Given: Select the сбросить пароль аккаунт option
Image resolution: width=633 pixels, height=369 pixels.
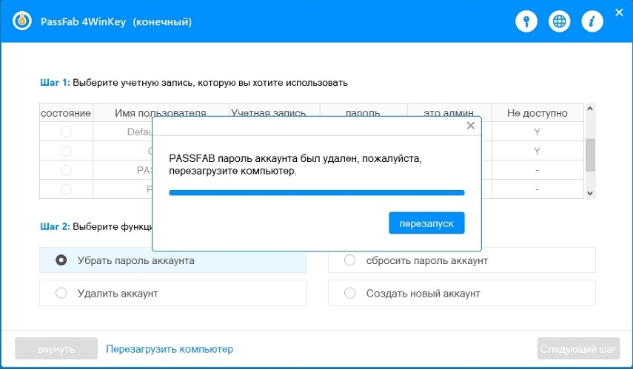Looking at the screenshot, I should [461, 260].
